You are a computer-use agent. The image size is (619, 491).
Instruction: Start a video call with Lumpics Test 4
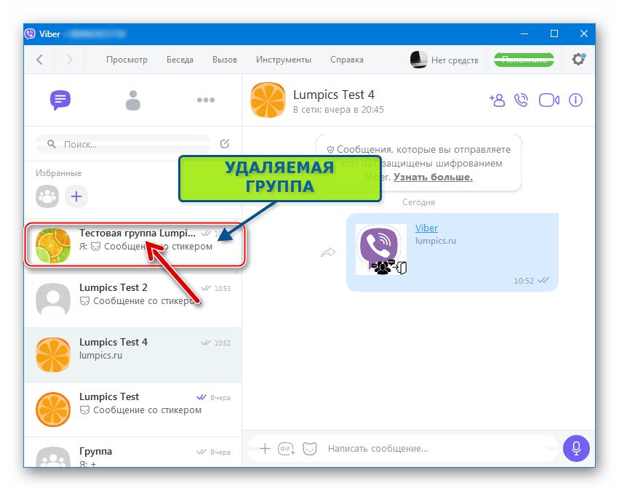pyautogui.click(x=549, y=100)
